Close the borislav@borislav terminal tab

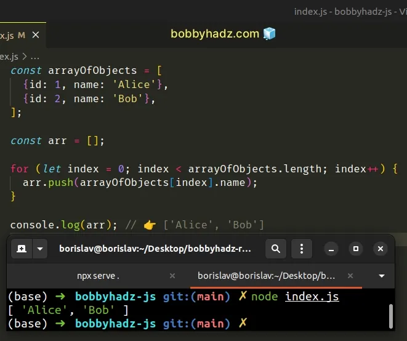coord(350,276)
